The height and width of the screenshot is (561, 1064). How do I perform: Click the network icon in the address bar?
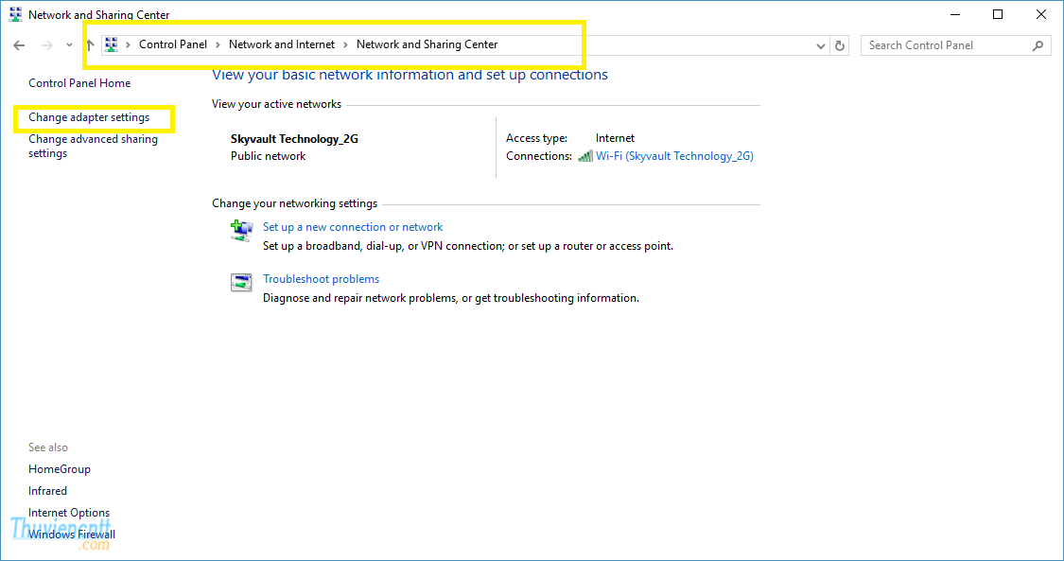pos(112,44)
